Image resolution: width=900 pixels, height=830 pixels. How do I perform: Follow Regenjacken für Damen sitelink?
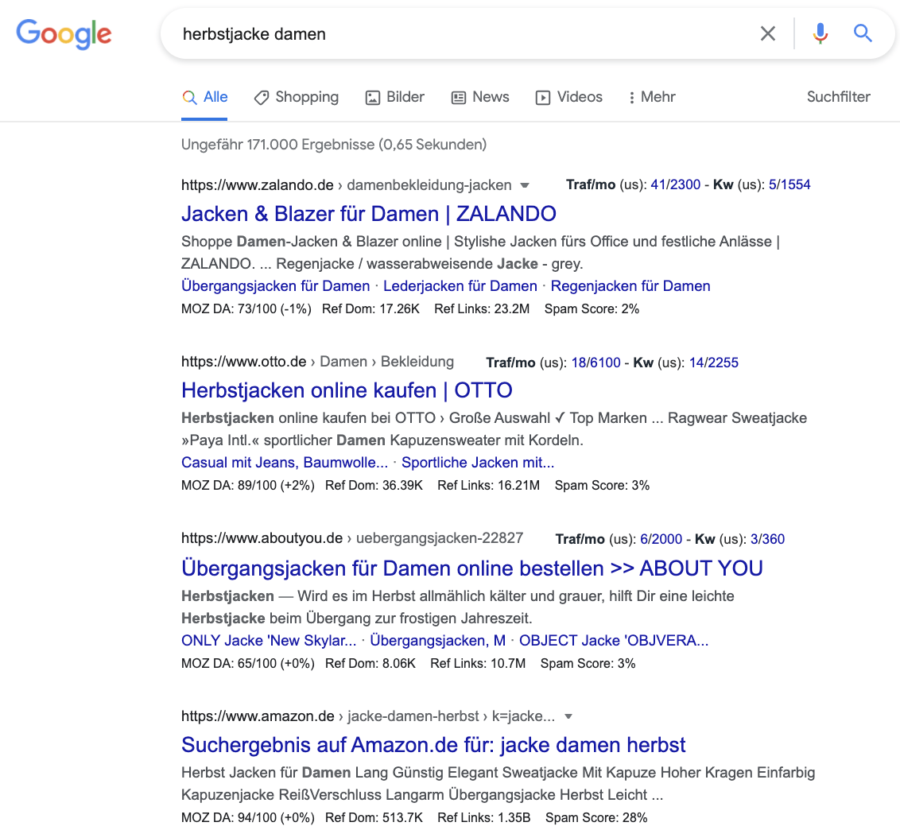630,286
